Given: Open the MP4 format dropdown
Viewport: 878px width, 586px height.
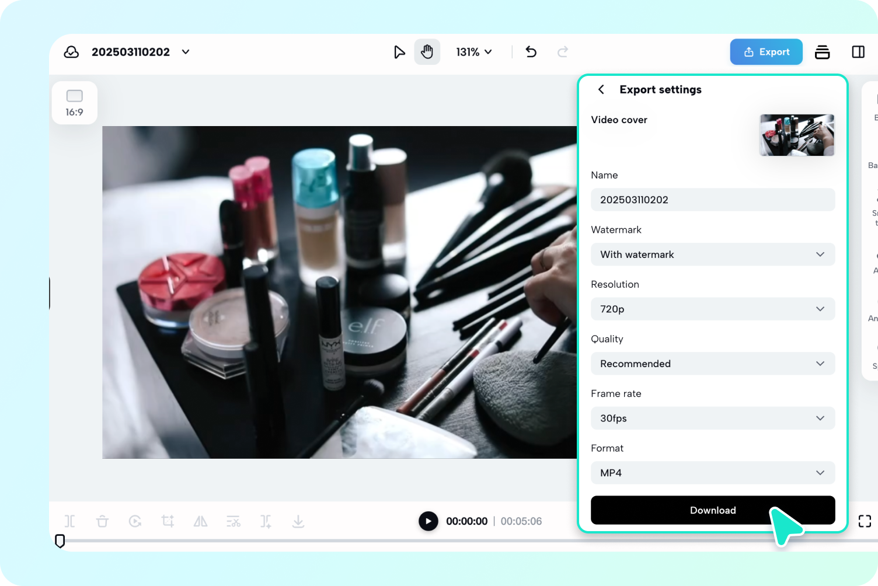Looking at the screenshot, I should point(713,473).
